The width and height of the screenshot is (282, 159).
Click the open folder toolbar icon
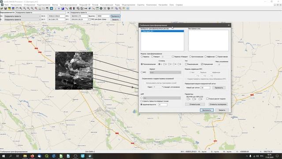(2, 8)
